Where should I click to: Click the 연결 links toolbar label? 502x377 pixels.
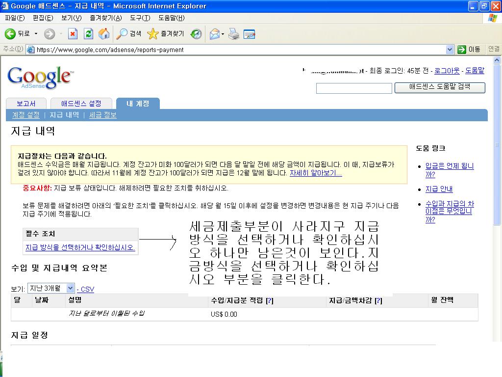click(494, 49)
